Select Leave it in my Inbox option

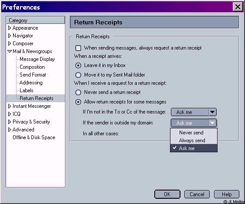78,65
